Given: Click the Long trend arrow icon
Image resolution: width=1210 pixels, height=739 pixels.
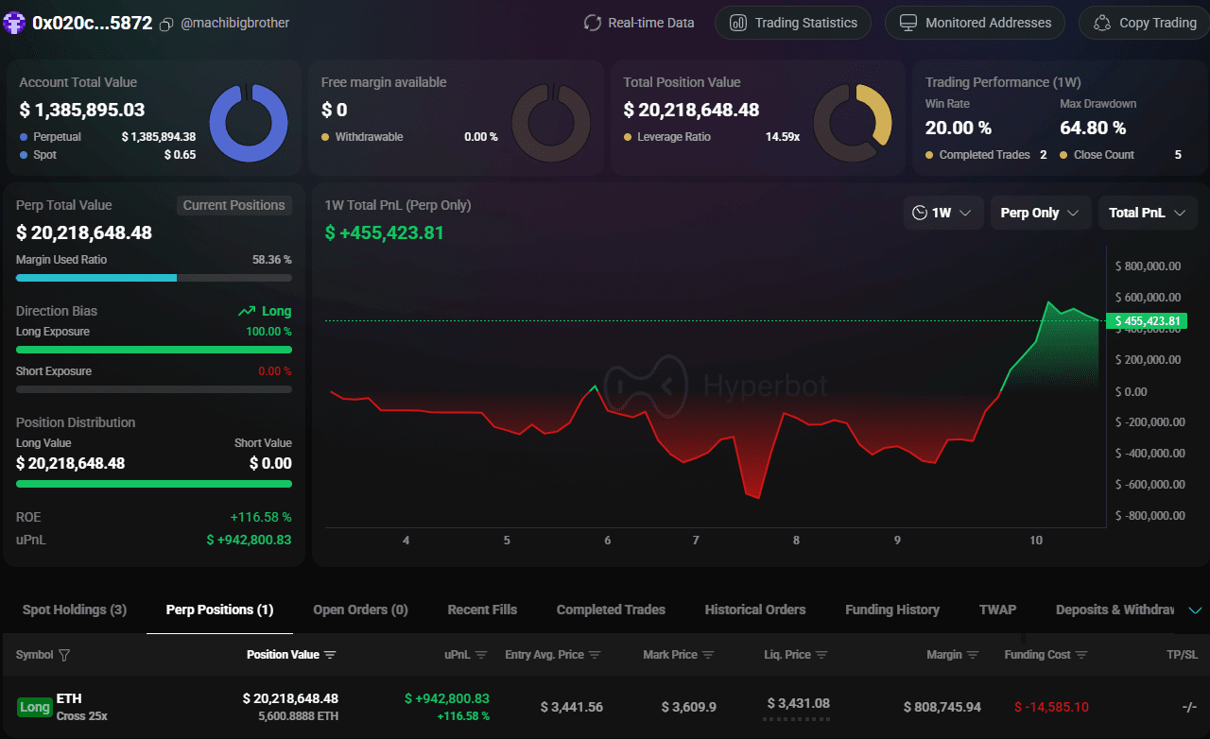Looking at the screenshot, I should (x=247, y=311).
